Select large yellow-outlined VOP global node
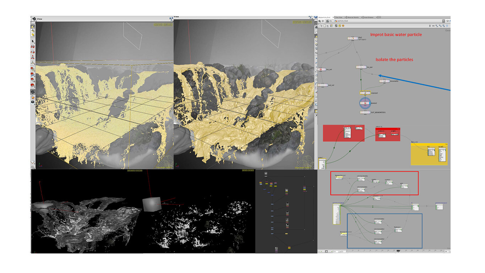This screenshot has height=273, width=485. tap(337, 214)
